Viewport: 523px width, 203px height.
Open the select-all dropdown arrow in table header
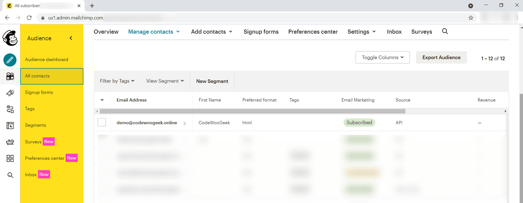[102, 100]
